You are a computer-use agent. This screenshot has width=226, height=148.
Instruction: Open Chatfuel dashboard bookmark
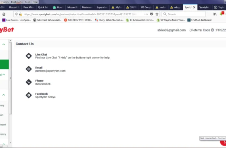click(x=199, y=20)
